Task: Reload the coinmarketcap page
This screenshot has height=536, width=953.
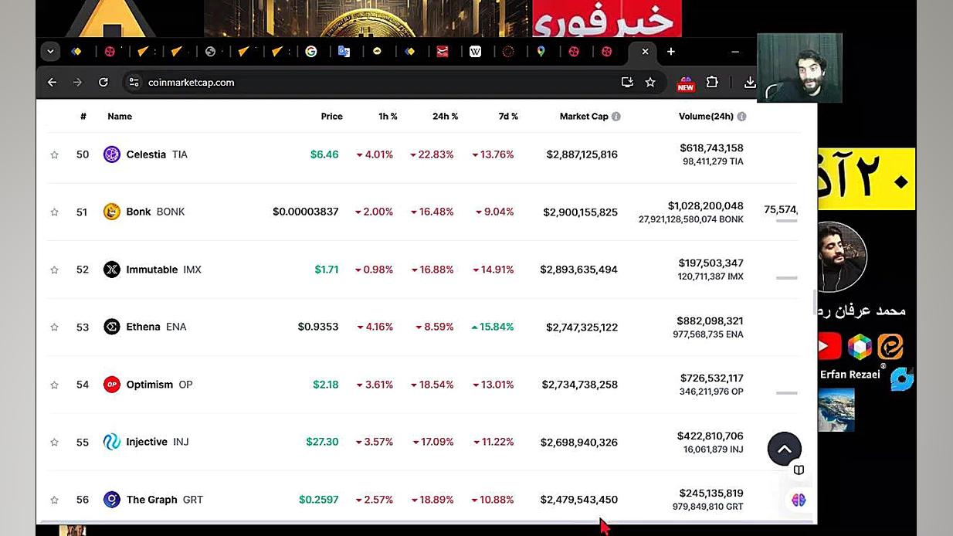Action: pyautogui.click(x=103, y=83)
